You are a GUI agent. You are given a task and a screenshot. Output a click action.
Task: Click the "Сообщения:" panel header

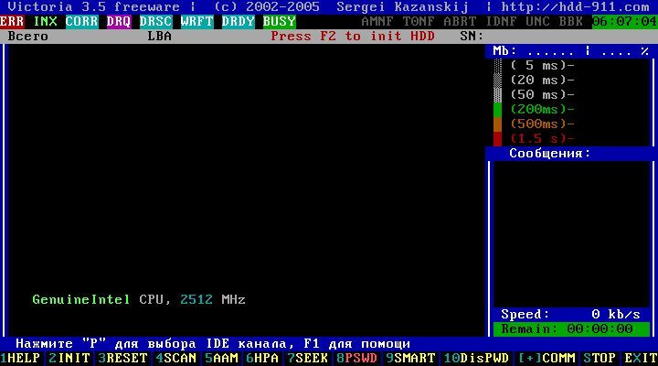click(550, 154)
